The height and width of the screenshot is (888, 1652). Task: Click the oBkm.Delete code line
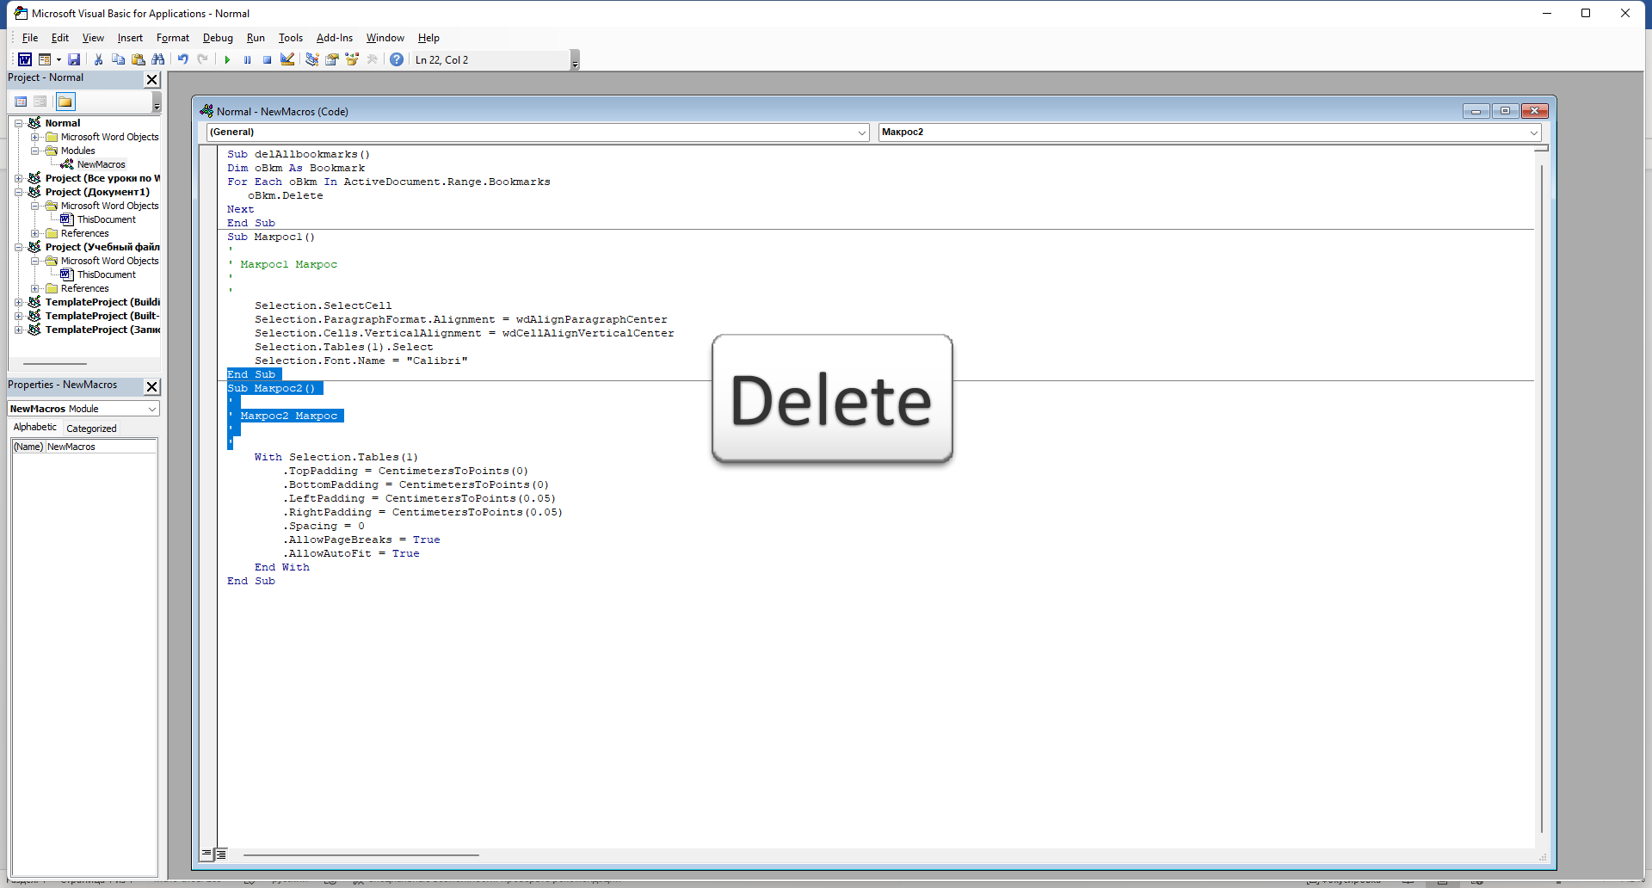(x=286, y=195)
